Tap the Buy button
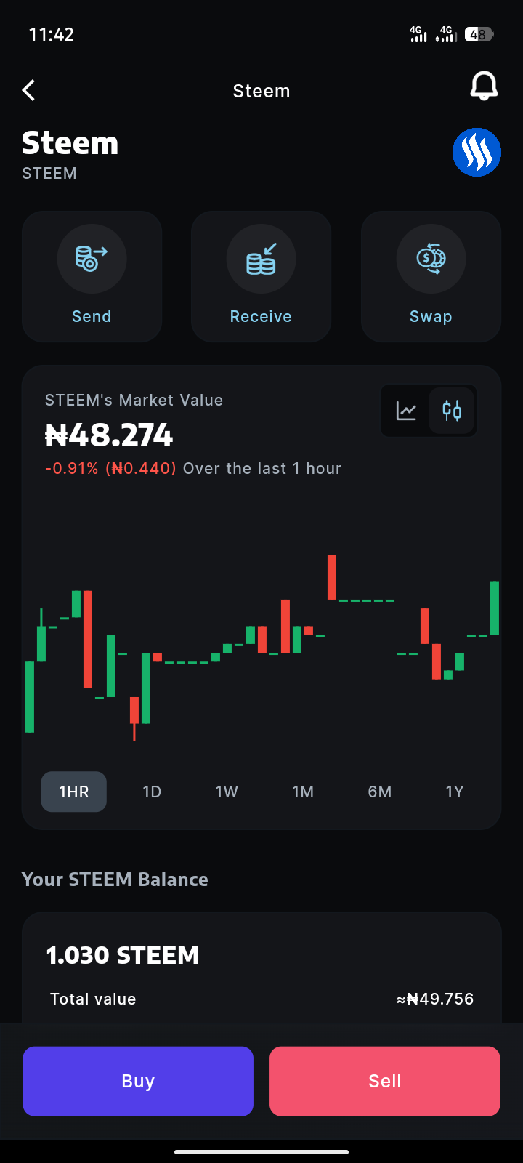Image resolution: width=523 pixels, height=1163 pixels. pos(138,1081)
